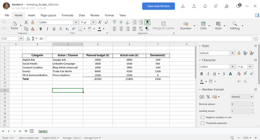The image size is (260, 140).
Task: Open English (USA) language dropdown in status bar
Action: click(51, 138)
